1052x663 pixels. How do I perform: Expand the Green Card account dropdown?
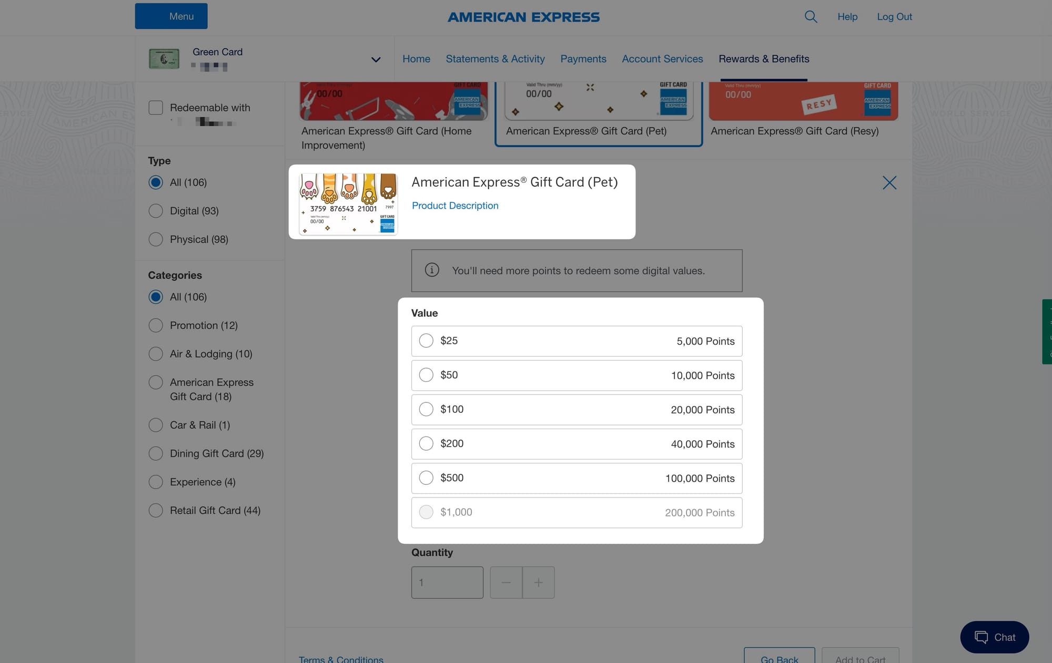coord(376,59)
